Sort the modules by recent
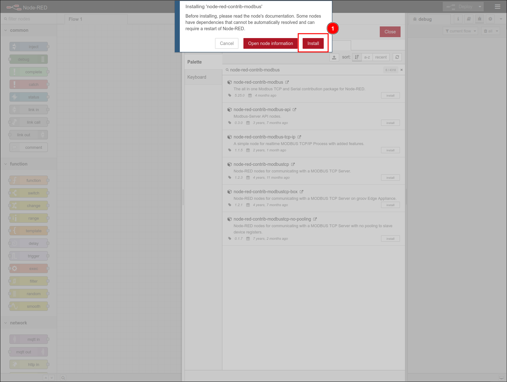The image size is (507, 382). coord(381,57)
